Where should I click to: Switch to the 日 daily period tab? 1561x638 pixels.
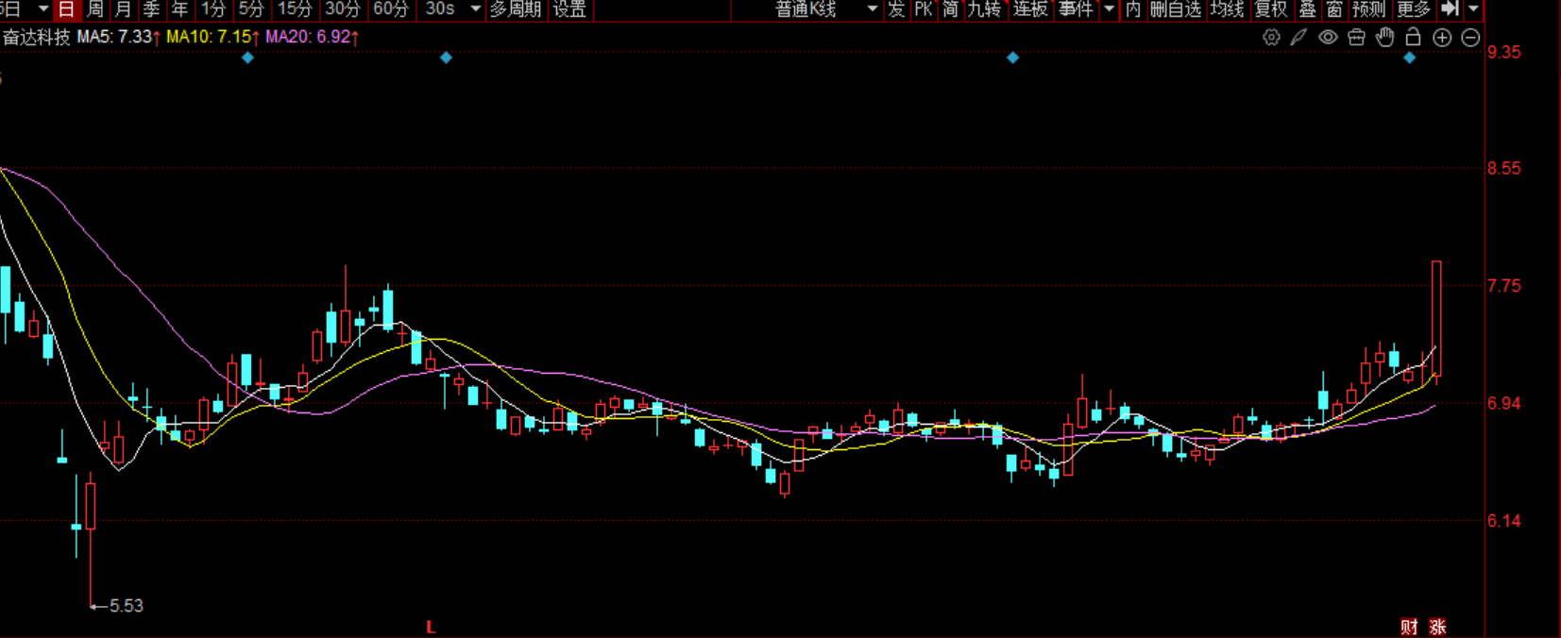tap(66, 9)
